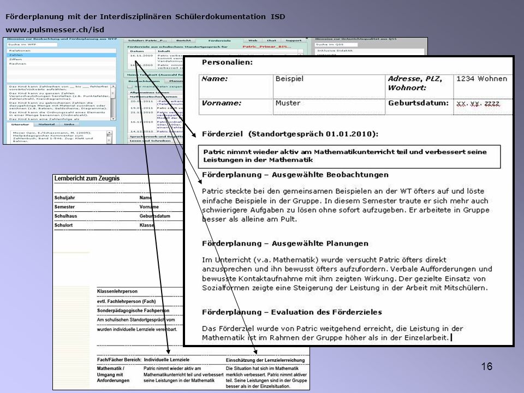Show the Literatur tab
Screen dimensions: 524x393
point(20,124)
